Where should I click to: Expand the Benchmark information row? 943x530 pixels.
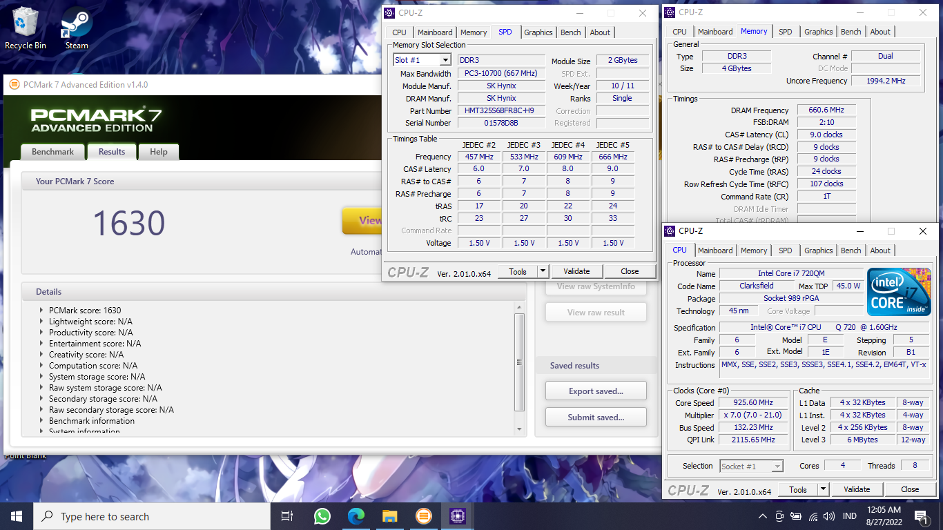point(41,421)
